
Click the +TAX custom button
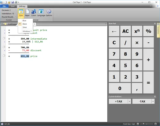coord(118,101)
